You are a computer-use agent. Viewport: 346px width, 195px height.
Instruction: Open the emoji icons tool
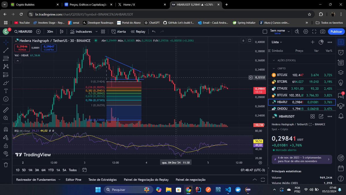6,99
